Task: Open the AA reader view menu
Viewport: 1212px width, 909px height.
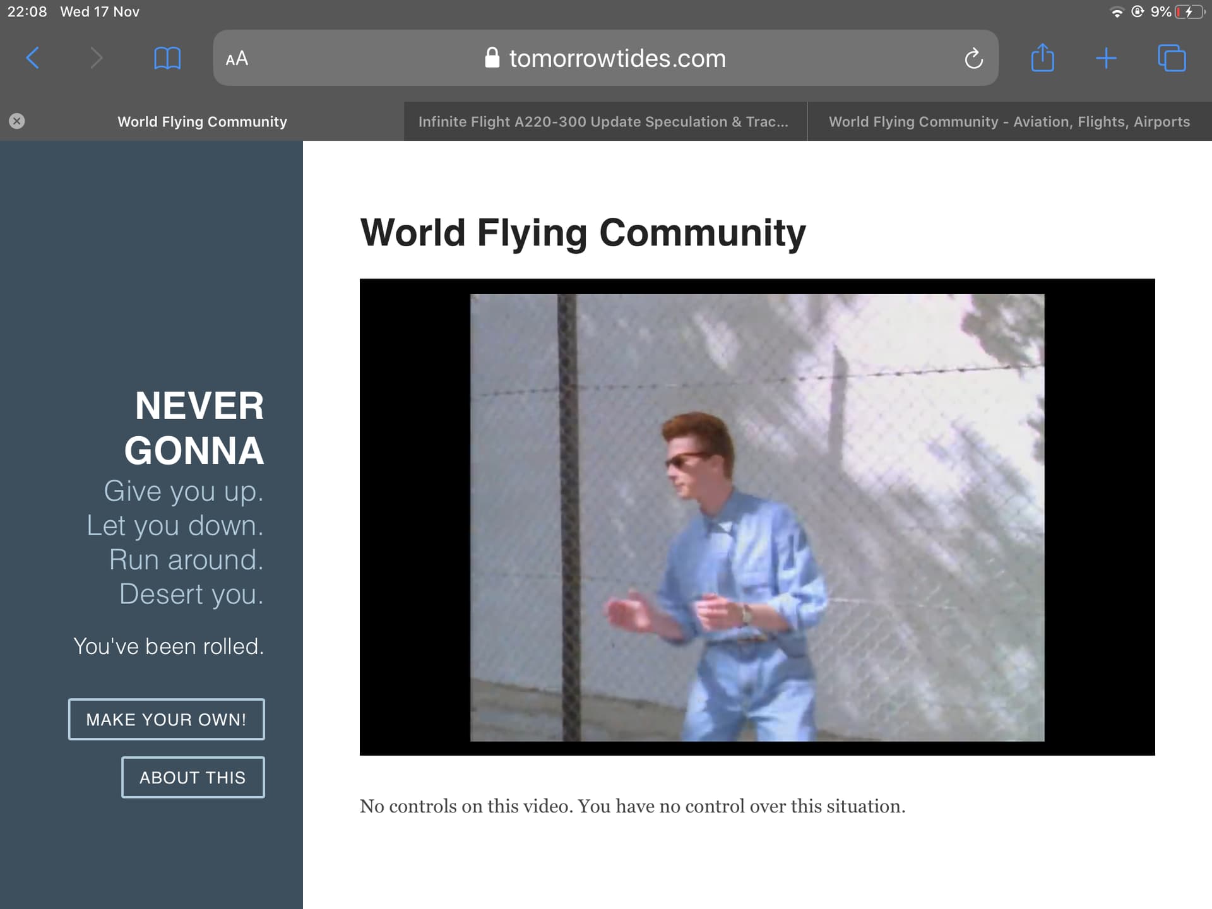Action: pyautogui.click(x=237, y=59)
